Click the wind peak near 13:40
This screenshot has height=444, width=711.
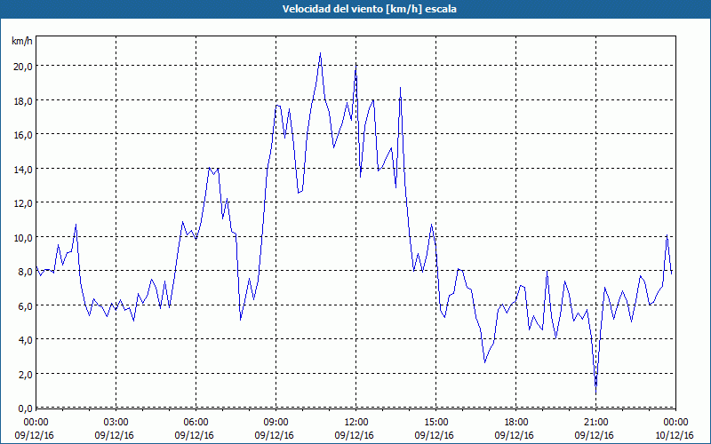point(401,88)
